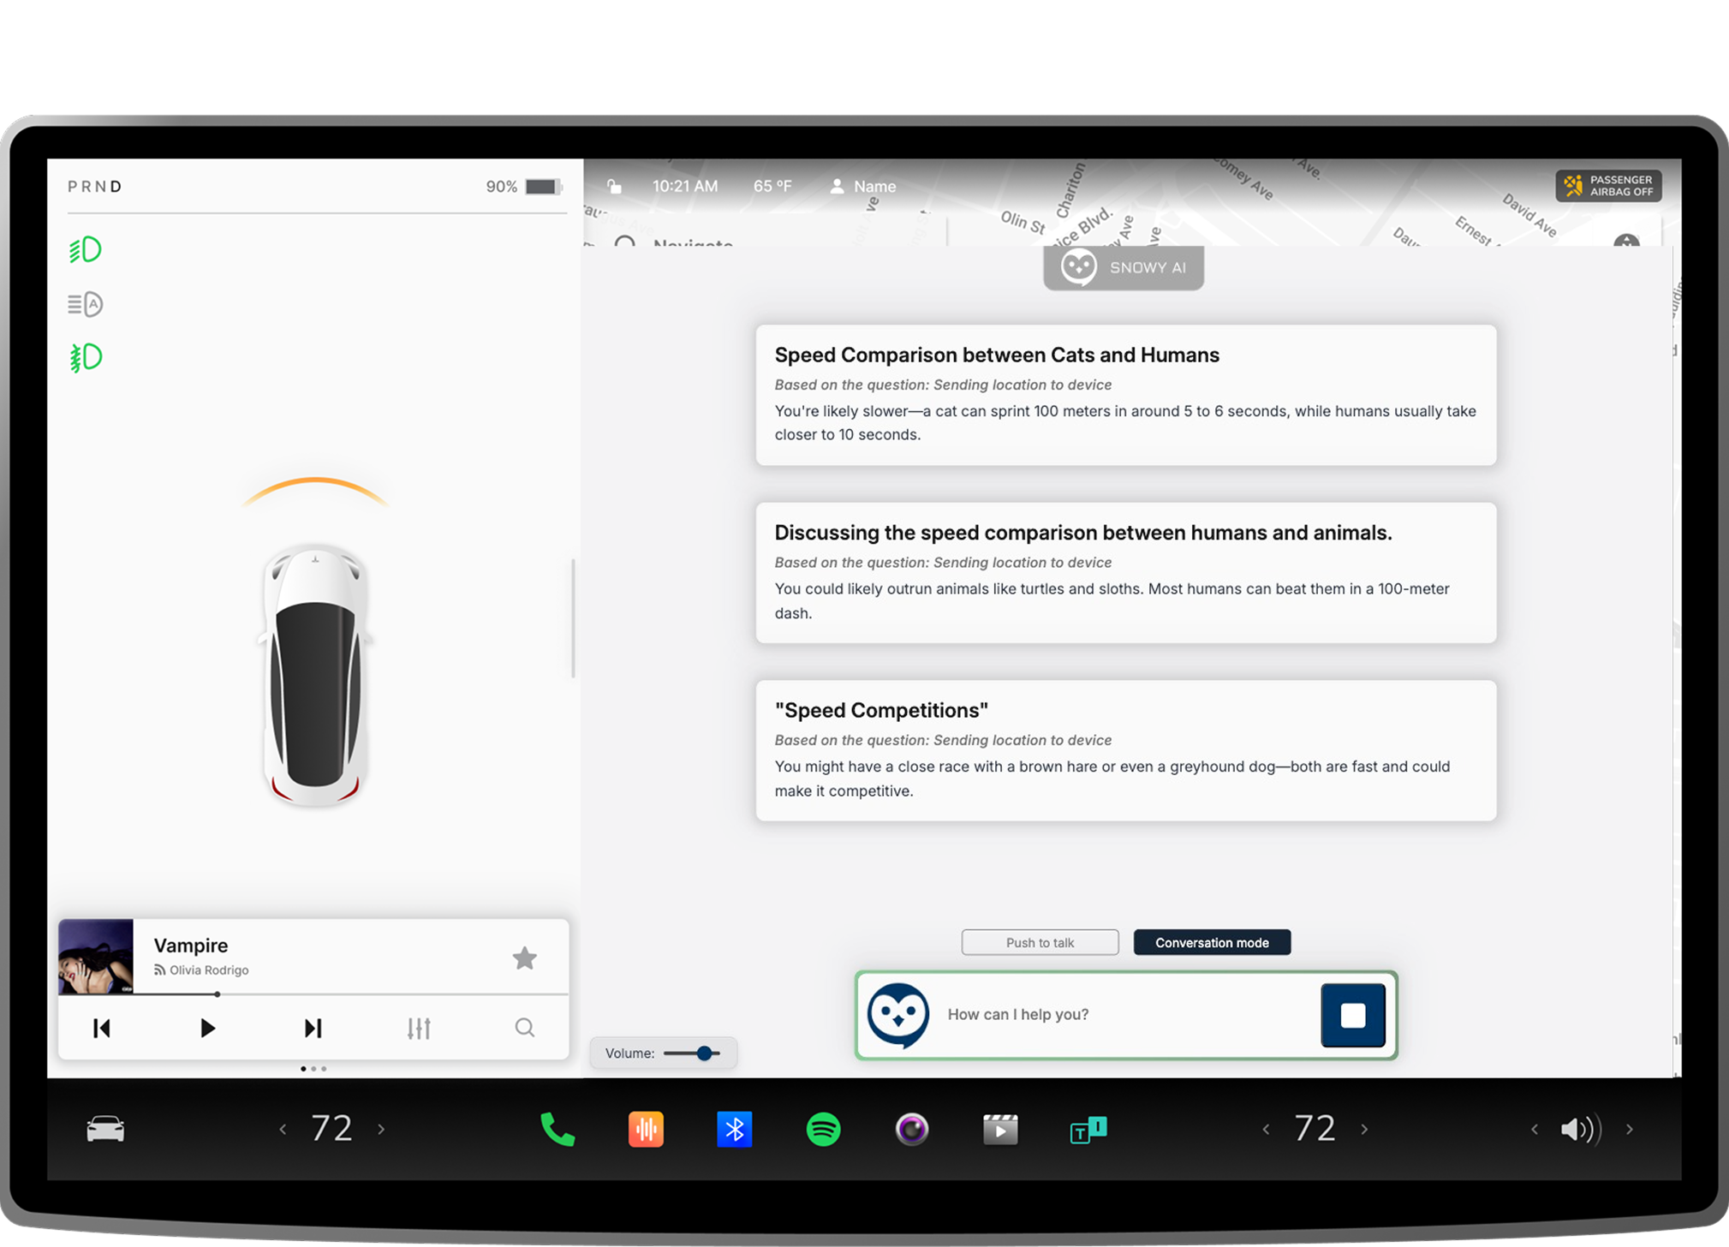Raise speaker volume with right chevron
This screenshot has height=1247, width=1729.
coord(1630,1129)
